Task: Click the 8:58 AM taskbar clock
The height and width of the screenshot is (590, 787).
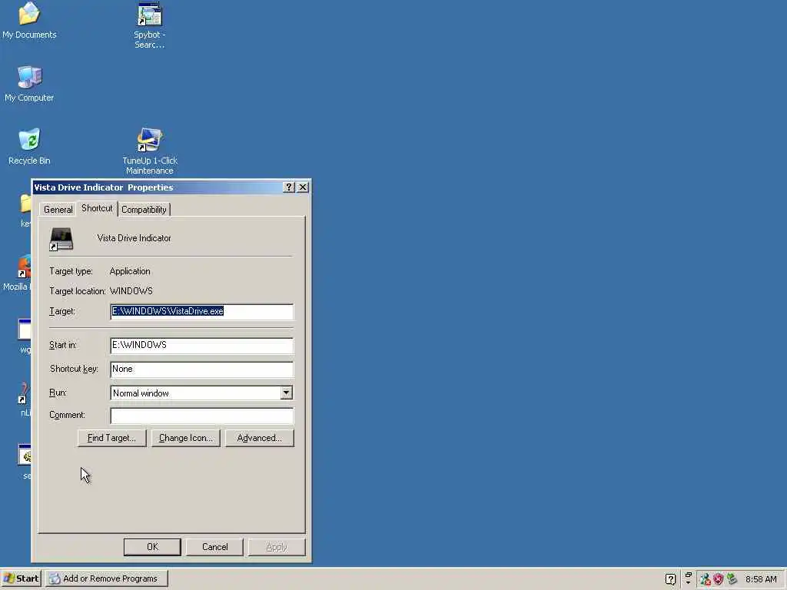Action: point(761,579)
